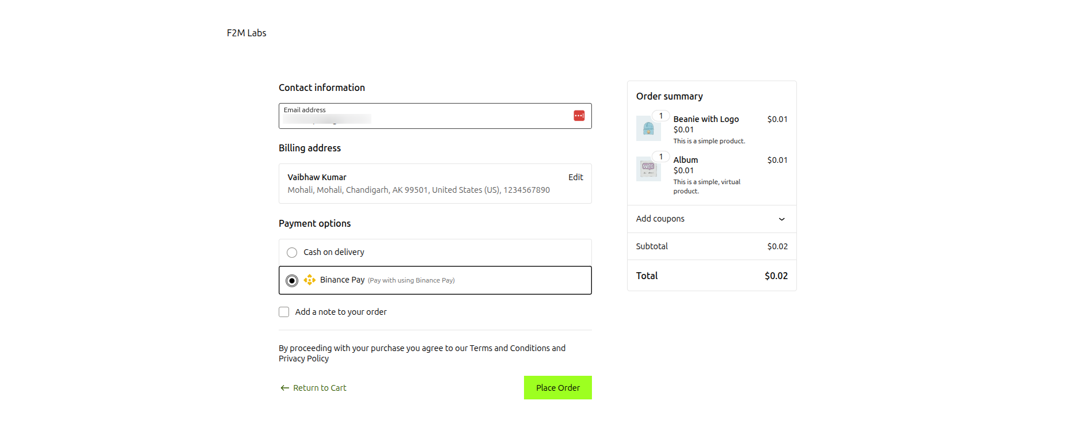
Task: Select Binance Pay payment option
Action: pyautogui.click(x=292, y=280)
